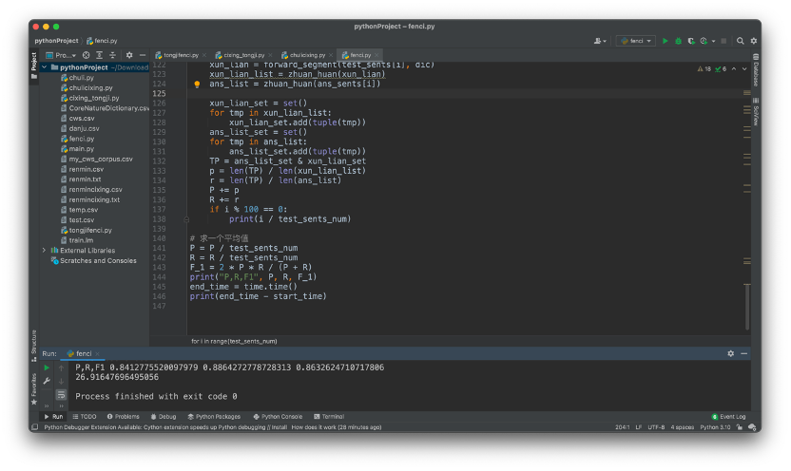Open the TODO tool window
791x471 pixels.
pyautogui.click(x=85, y=417)
